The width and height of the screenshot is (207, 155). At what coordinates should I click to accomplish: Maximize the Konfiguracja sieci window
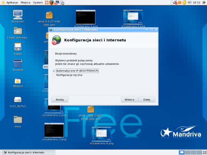152,30
